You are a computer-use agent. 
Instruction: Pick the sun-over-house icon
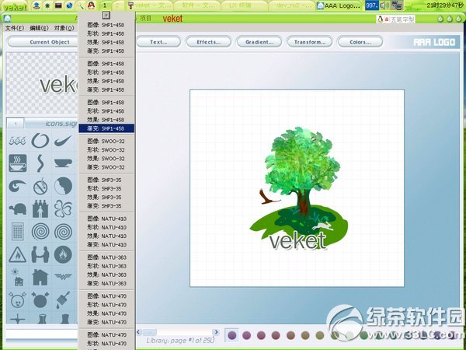tap(17, 277)
